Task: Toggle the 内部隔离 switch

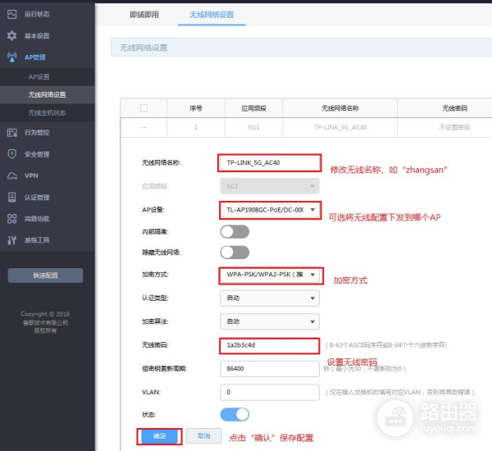Action: coord(235,232)
